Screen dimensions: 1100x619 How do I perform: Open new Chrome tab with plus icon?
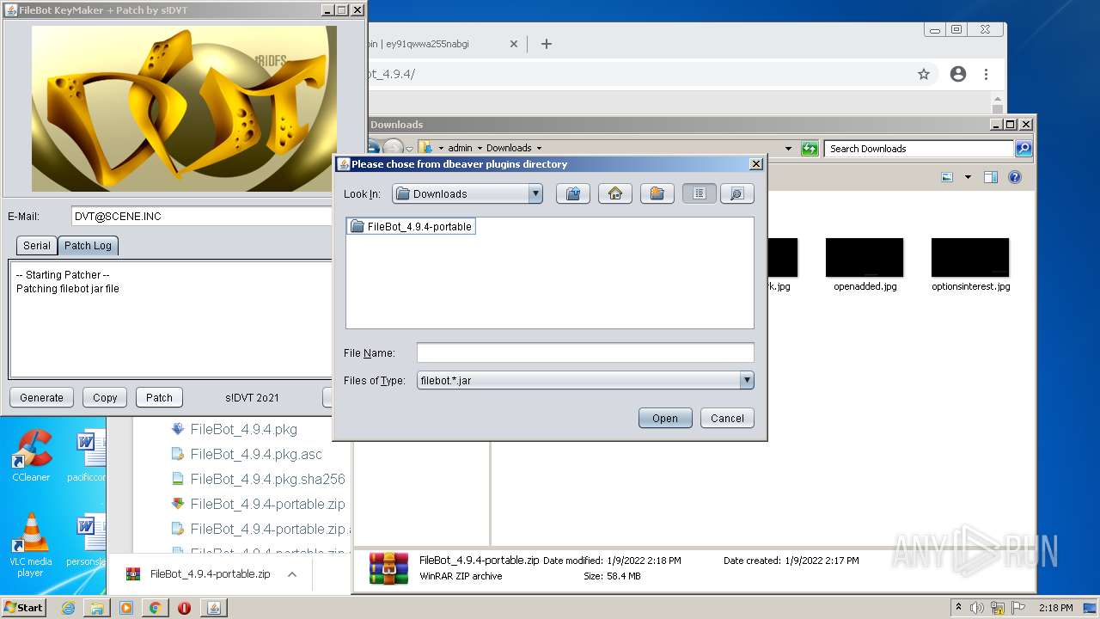point(546,44)
